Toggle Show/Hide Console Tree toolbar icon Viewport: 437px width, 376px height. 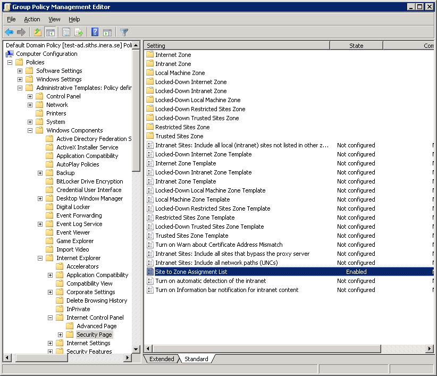pyautogui.click(x=51, y=32)
